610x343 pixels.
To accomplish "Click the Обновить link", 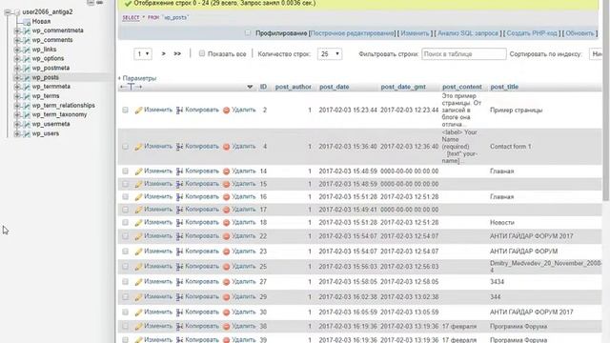I will click(579, 33).
